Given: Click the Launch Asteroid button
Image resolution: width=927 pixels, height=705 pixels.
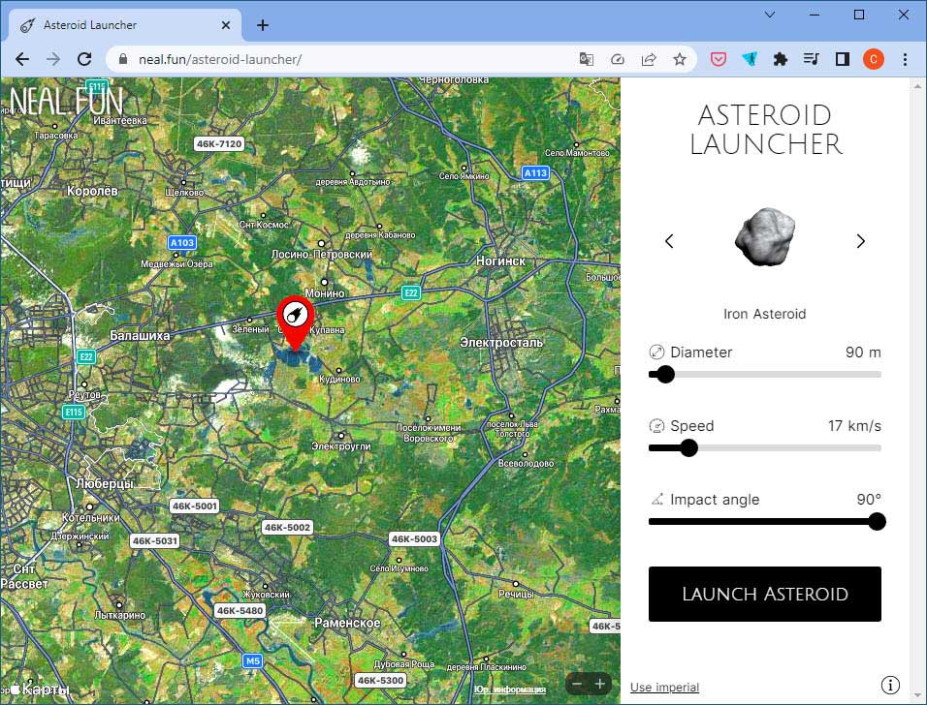Looking at the screenshot, I should click(765, 594).
